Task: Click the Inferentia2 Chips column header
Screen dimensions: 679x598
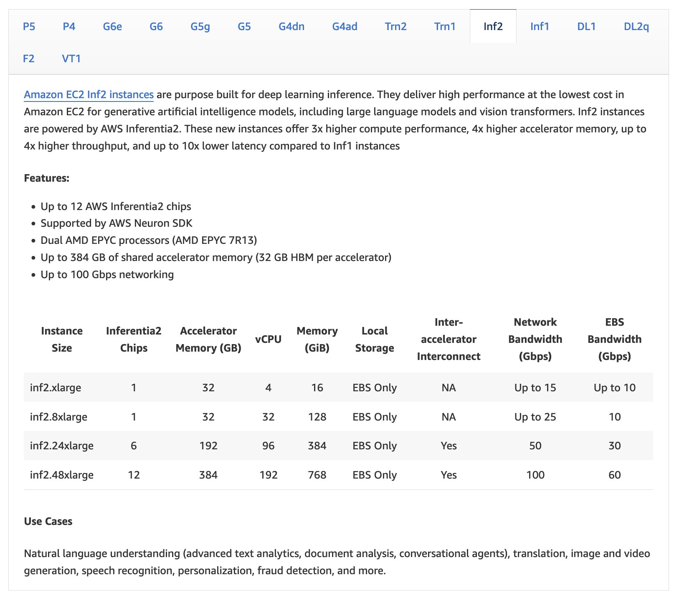Action: point(134,340)
